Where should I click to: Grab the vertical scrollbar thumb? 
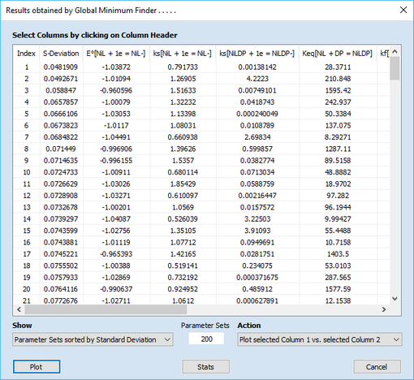click(395, 68)
